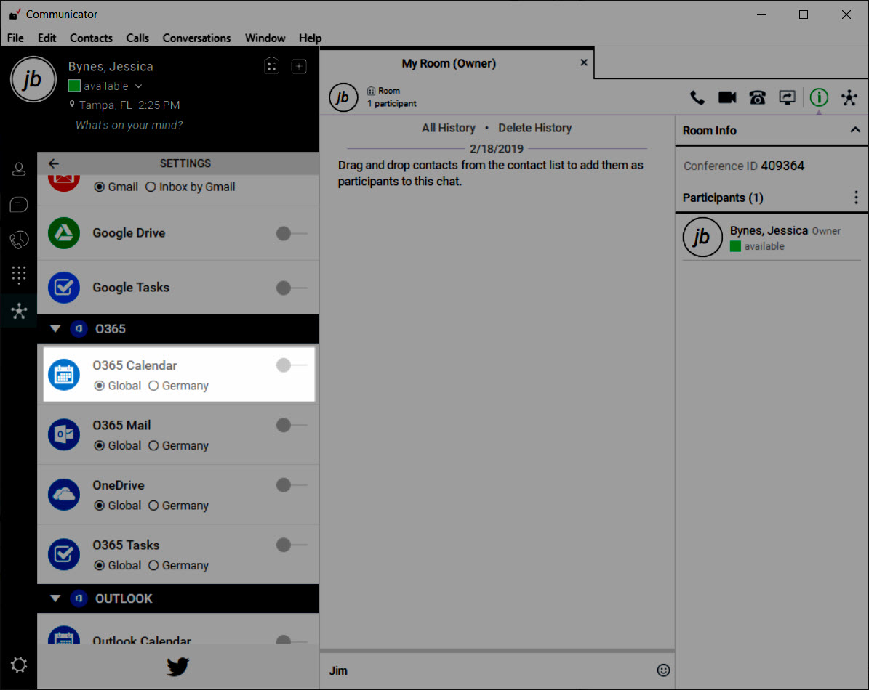Click the O365 Mail app icon
Image resolution: width=869 pixels, height=690 pixels.
(x=64, y=434)
